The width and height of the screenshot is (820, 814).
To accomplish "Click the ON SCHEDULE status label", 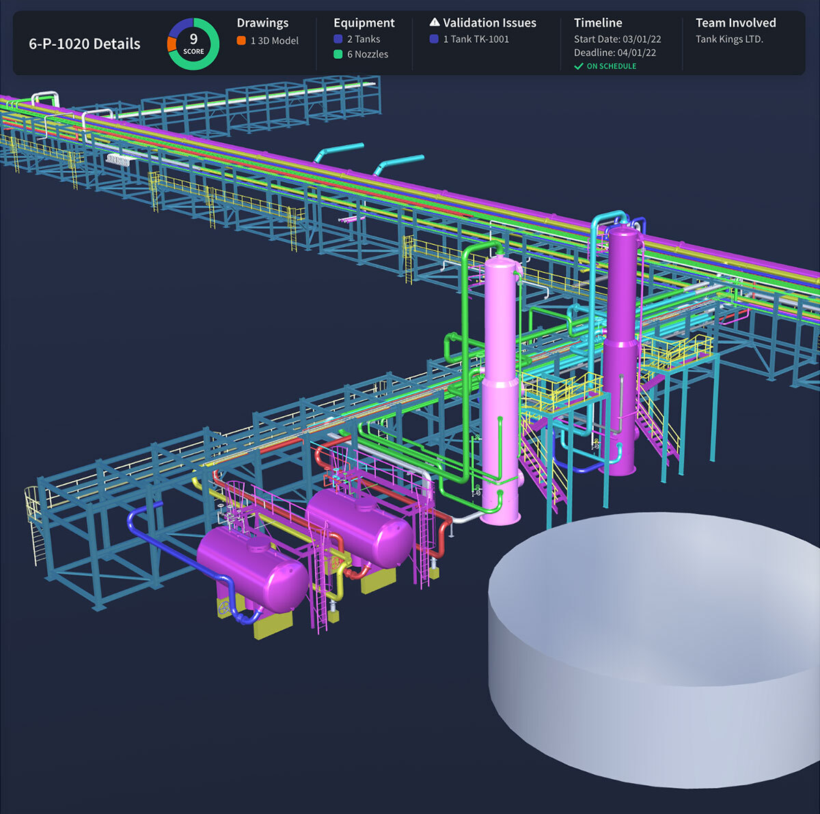I will pos(610,66).
